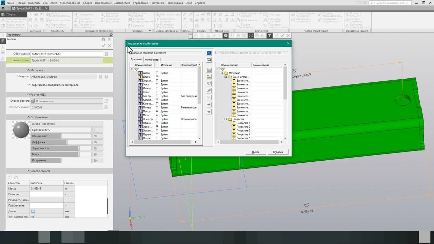The height and width of the screenshot is (244, 434).
Task: Click the home icon in document tab bar
Action: pos(3,8)
